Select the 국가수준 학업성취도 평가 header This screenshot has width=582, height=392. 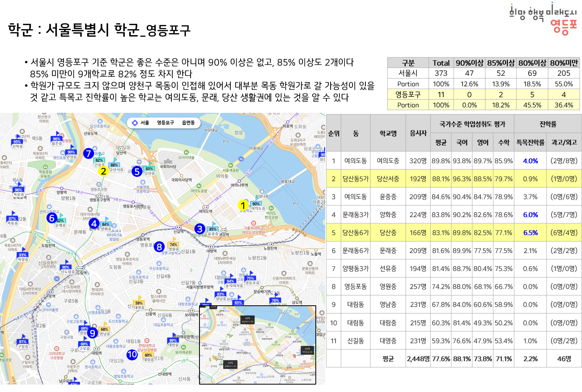[x=473, y=124]
